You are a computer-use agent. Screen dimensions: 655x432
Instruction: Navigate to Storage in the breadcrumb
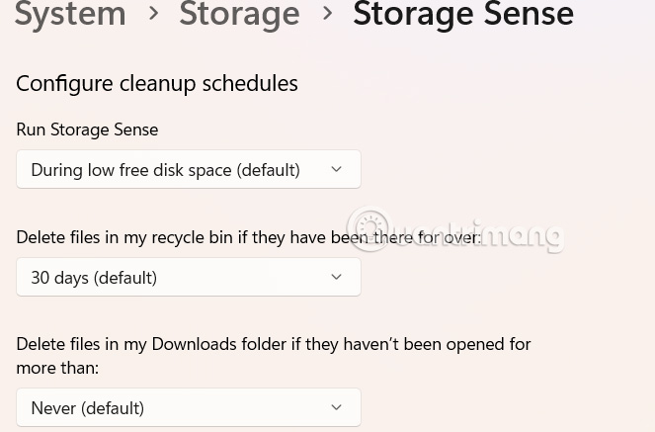(239, 14)
